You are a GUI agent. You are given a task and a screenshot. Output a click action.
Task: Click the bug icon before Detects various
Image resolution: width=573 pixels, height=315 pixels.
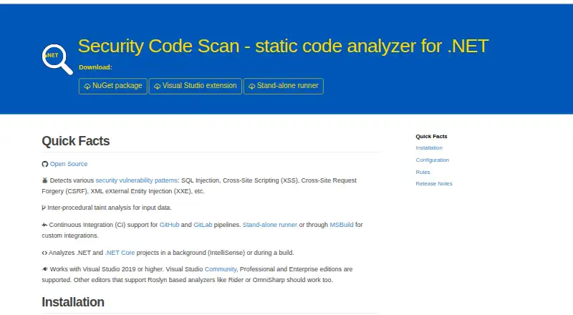(x=44, y=180)
